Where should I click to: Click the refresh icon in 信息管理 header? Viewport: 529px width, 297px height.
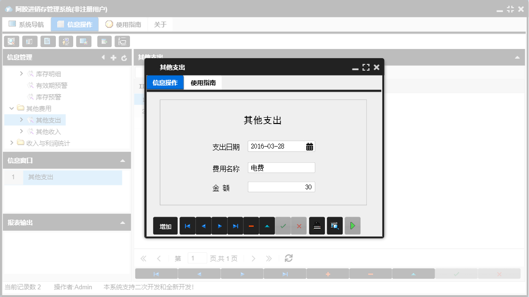point(125,57)
